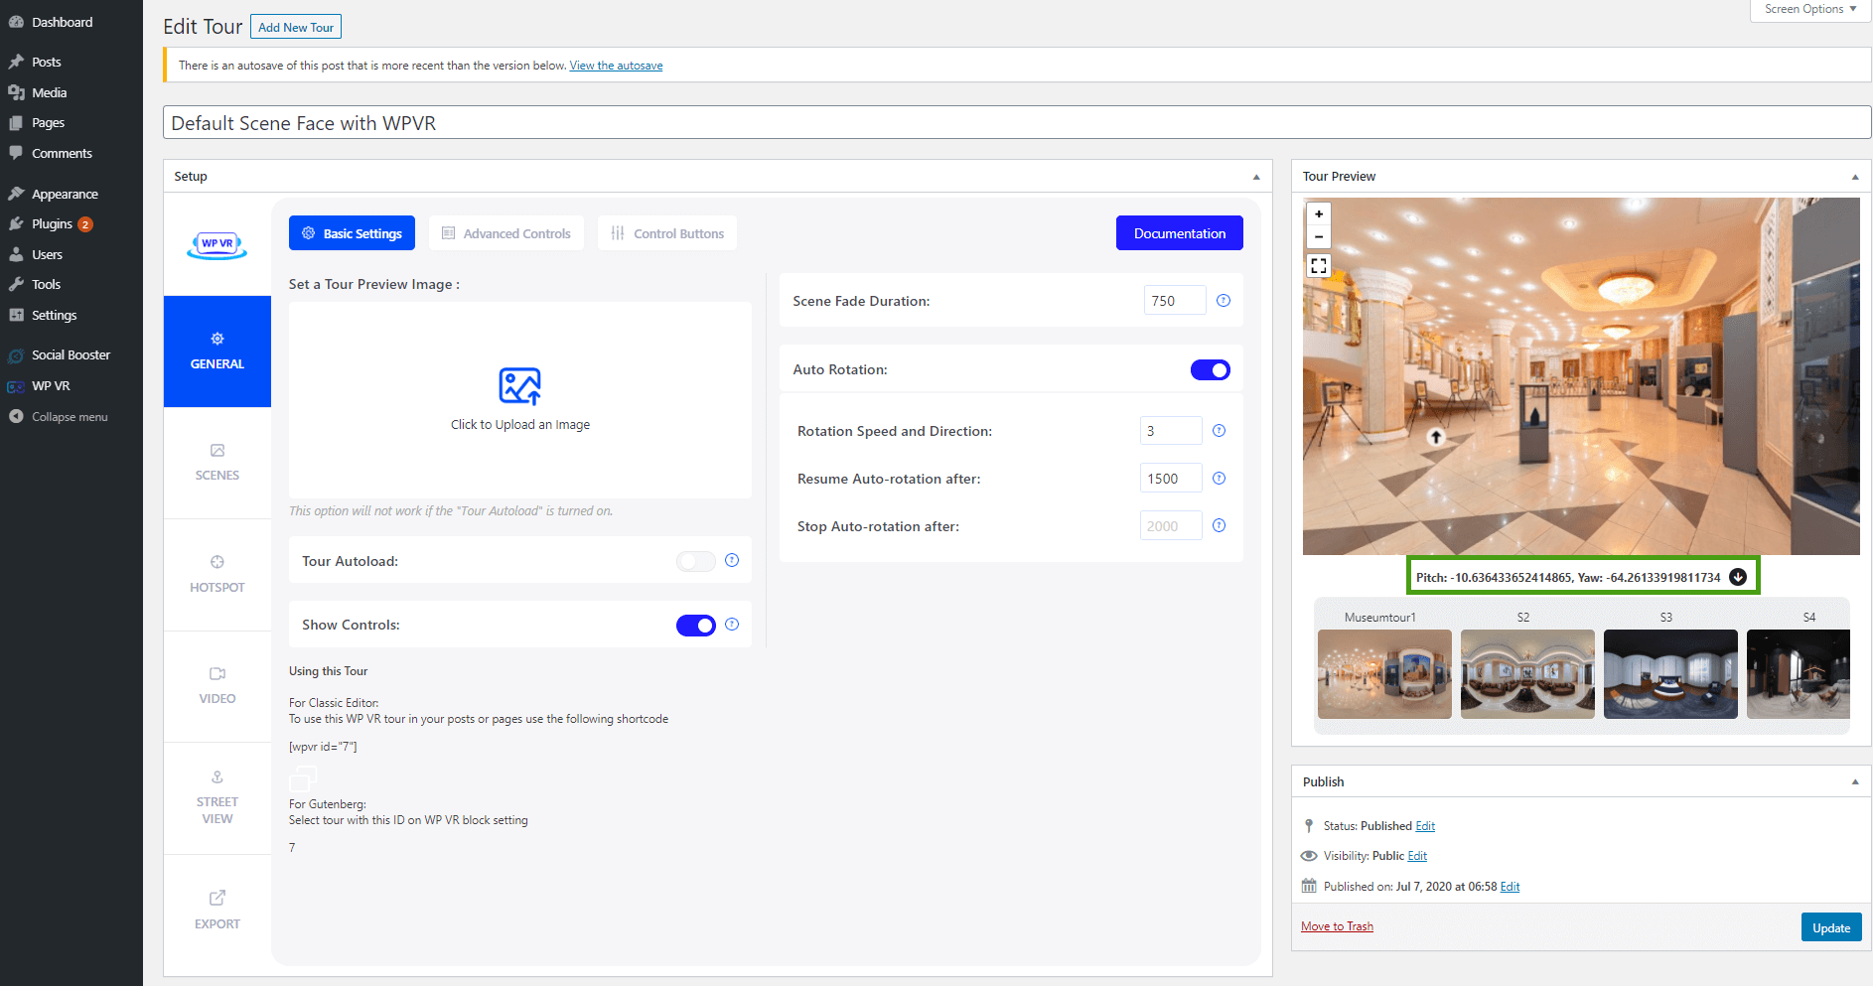The image size is (1873, 986).
Task: Go to the Media library
Action: [49, 92]
